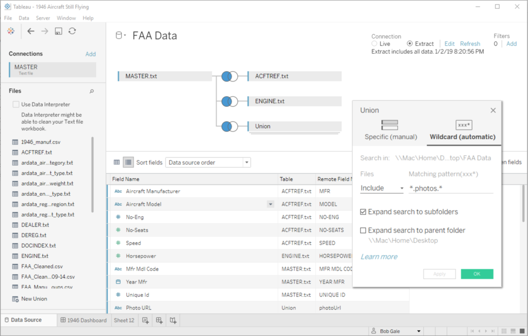The height and width of the screenshot is (336, 528).
Task: Open the Union table join icon
Action: pos(229,127)
